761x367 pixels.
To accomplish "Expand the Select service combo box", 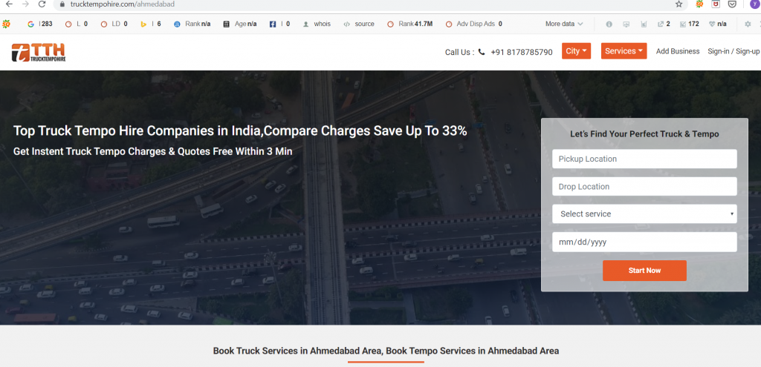I will tap(644, 214).
